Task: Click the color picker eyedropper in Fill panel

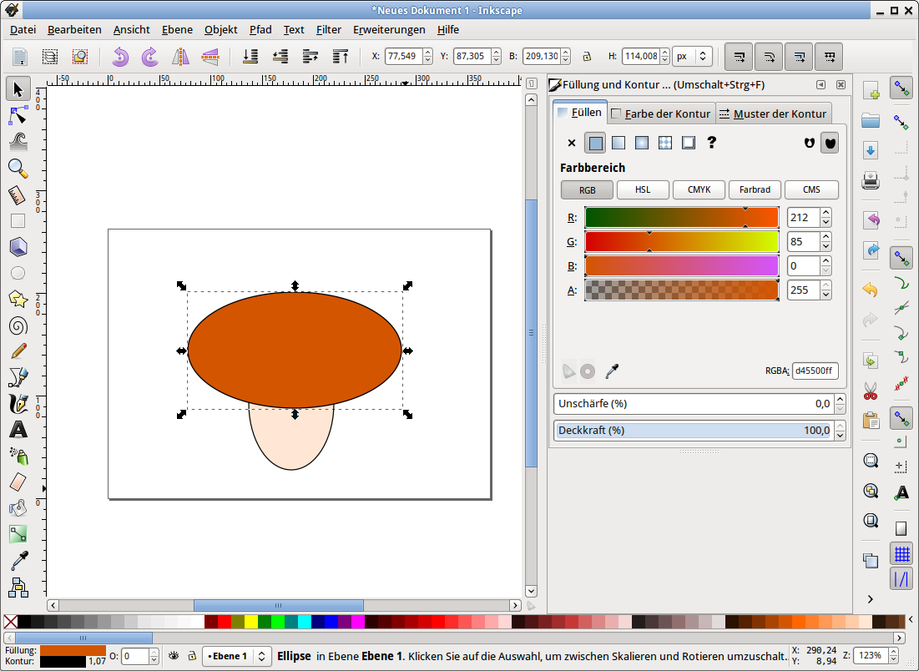Action: 612,371
